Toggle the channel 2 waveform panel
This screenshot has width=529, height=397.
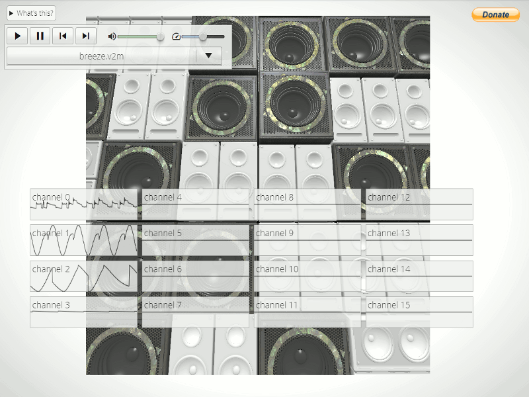tap(84, 276)
